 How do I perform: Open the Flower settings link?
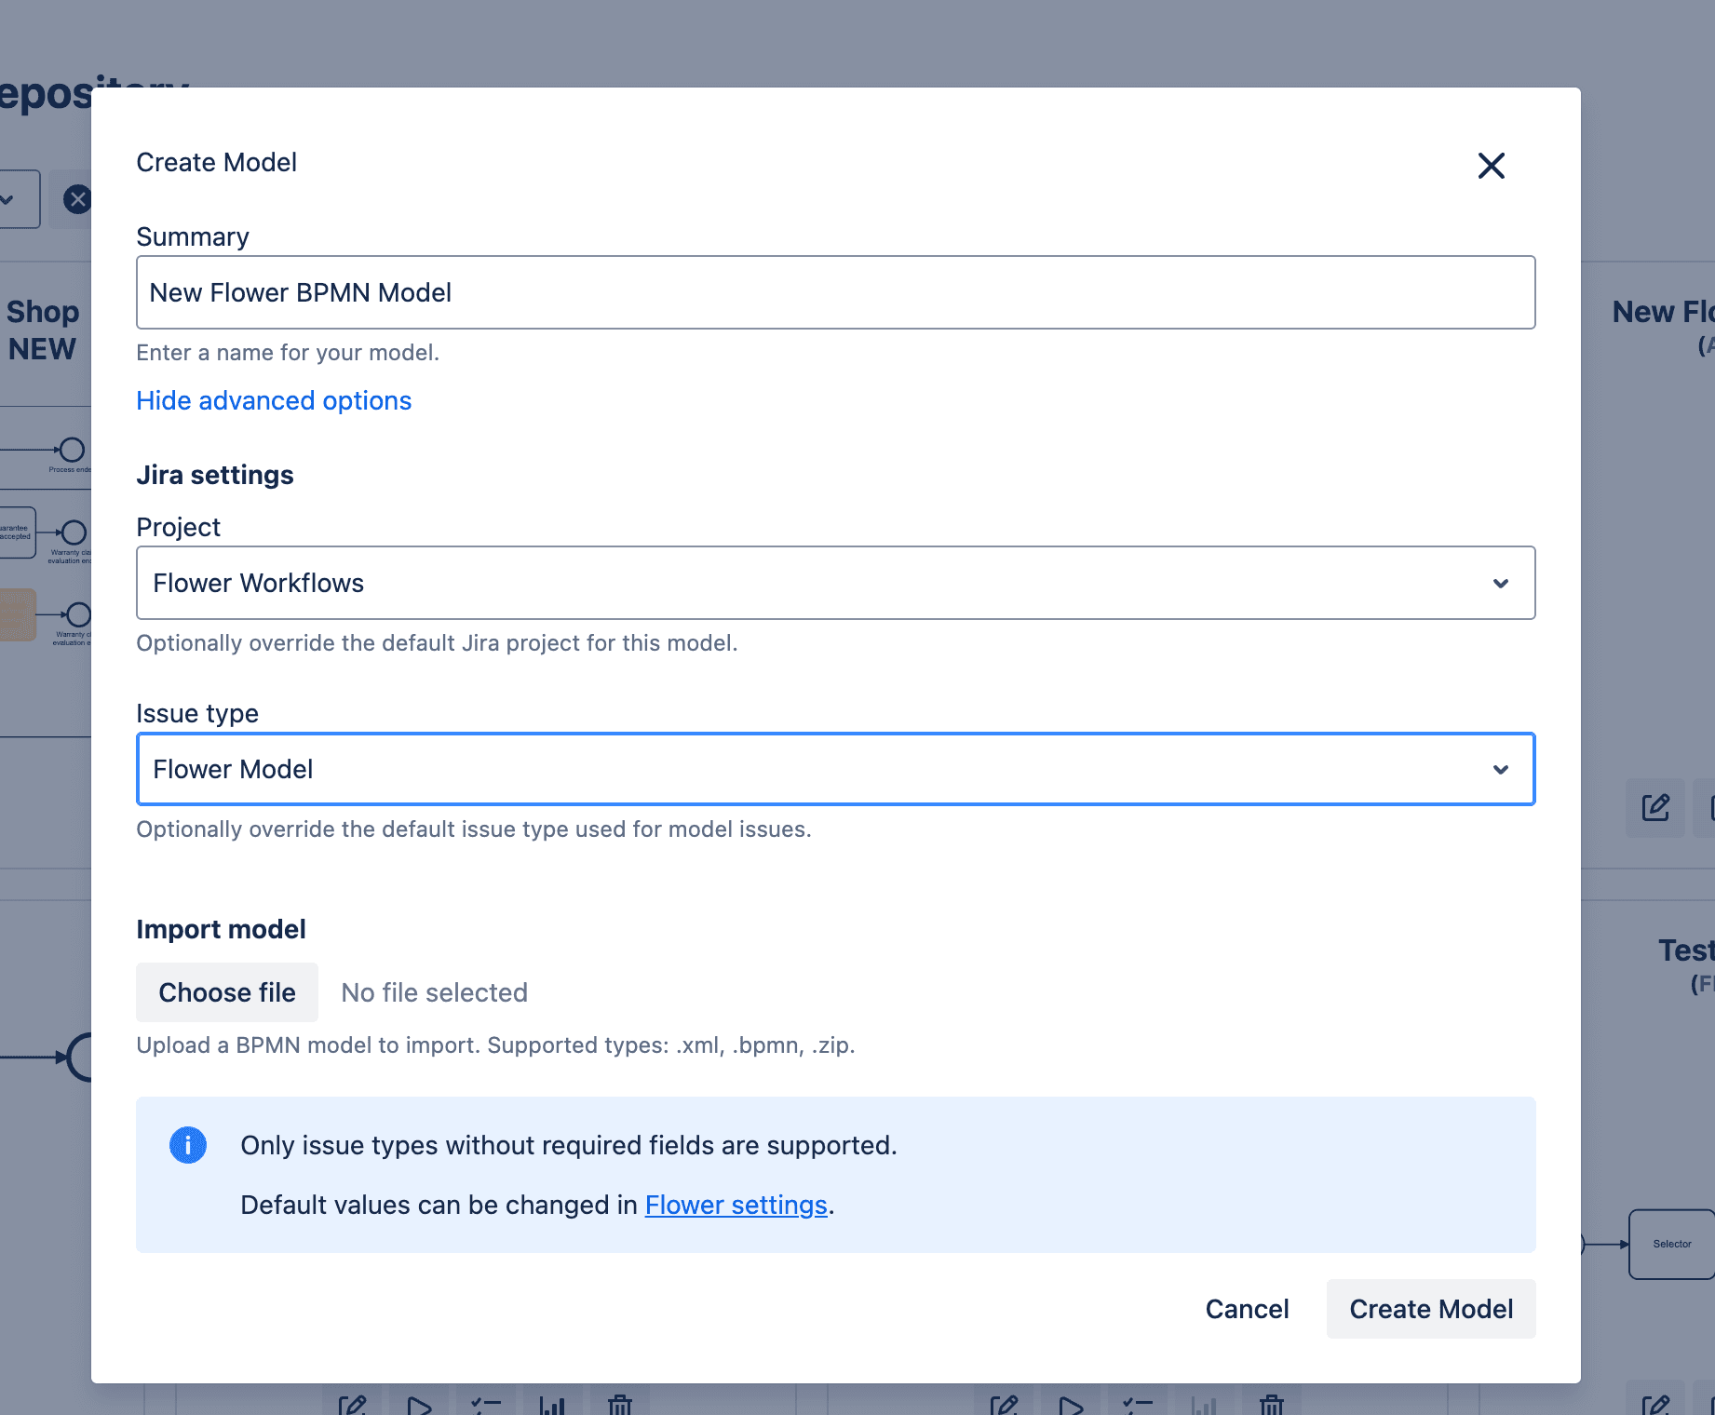736,1205
